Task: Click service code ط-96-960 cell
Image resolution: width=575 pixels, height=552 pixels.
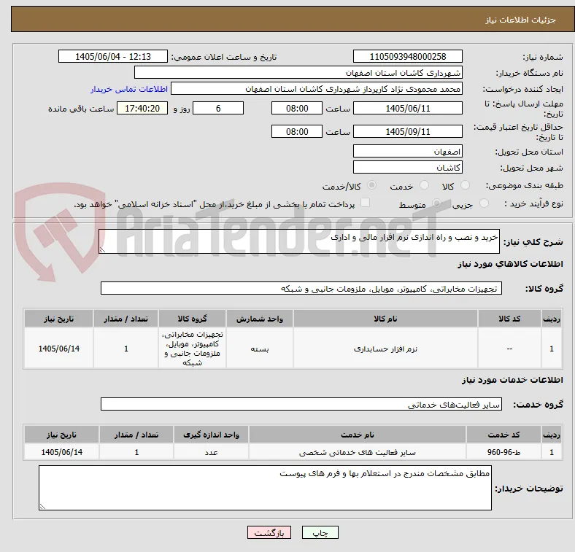Action: click(503, 452)
